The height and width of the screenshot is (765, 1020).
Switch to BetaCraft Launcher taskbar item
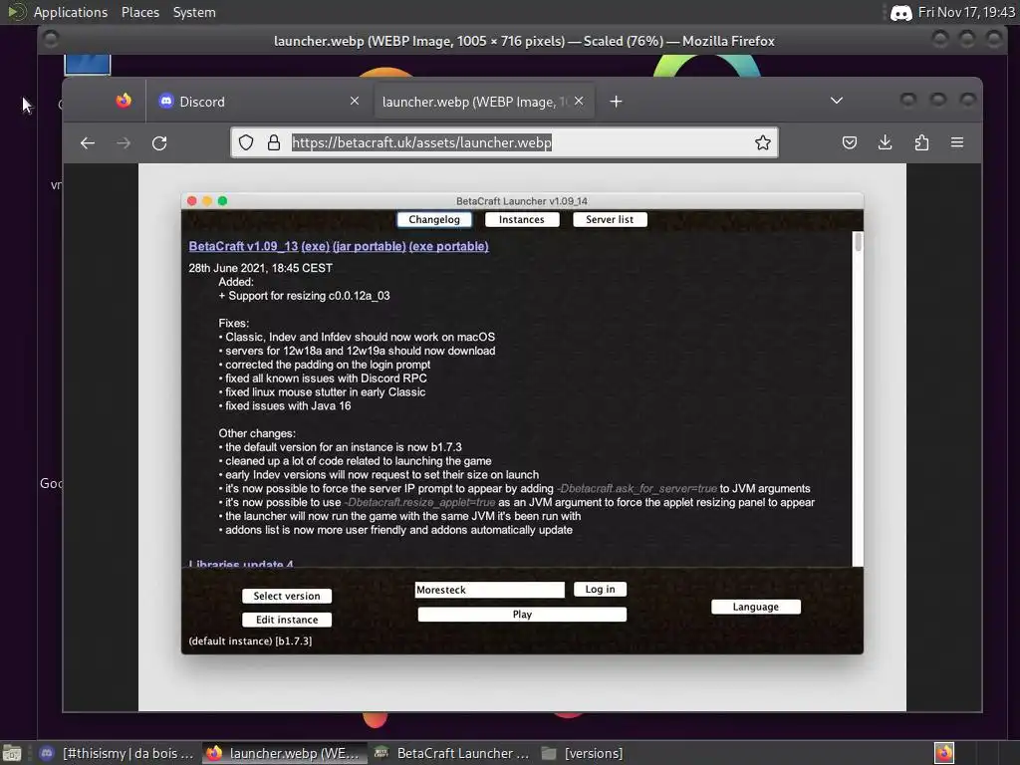point(453,753)
